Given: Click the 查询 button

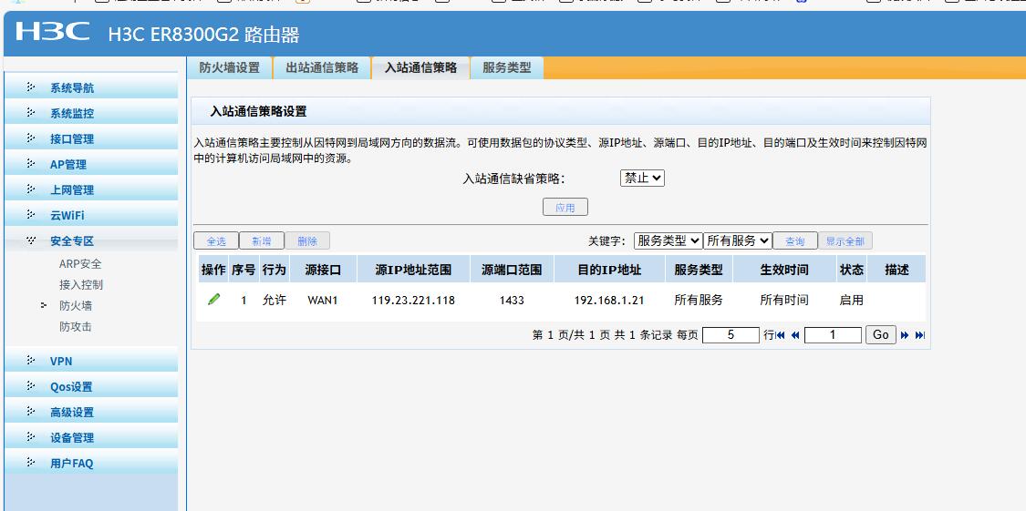Looking at the screenshot, I should click(x=795, y=240).
